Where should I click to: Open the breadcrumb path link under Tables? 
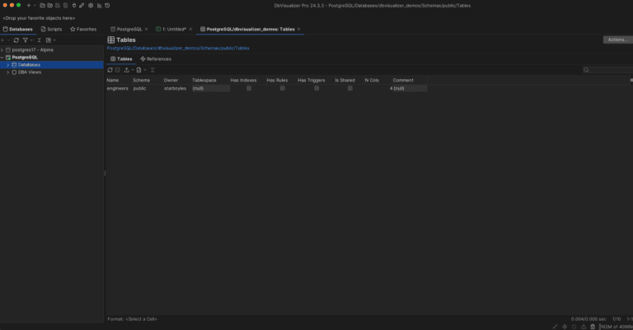(x=177, y=49)
